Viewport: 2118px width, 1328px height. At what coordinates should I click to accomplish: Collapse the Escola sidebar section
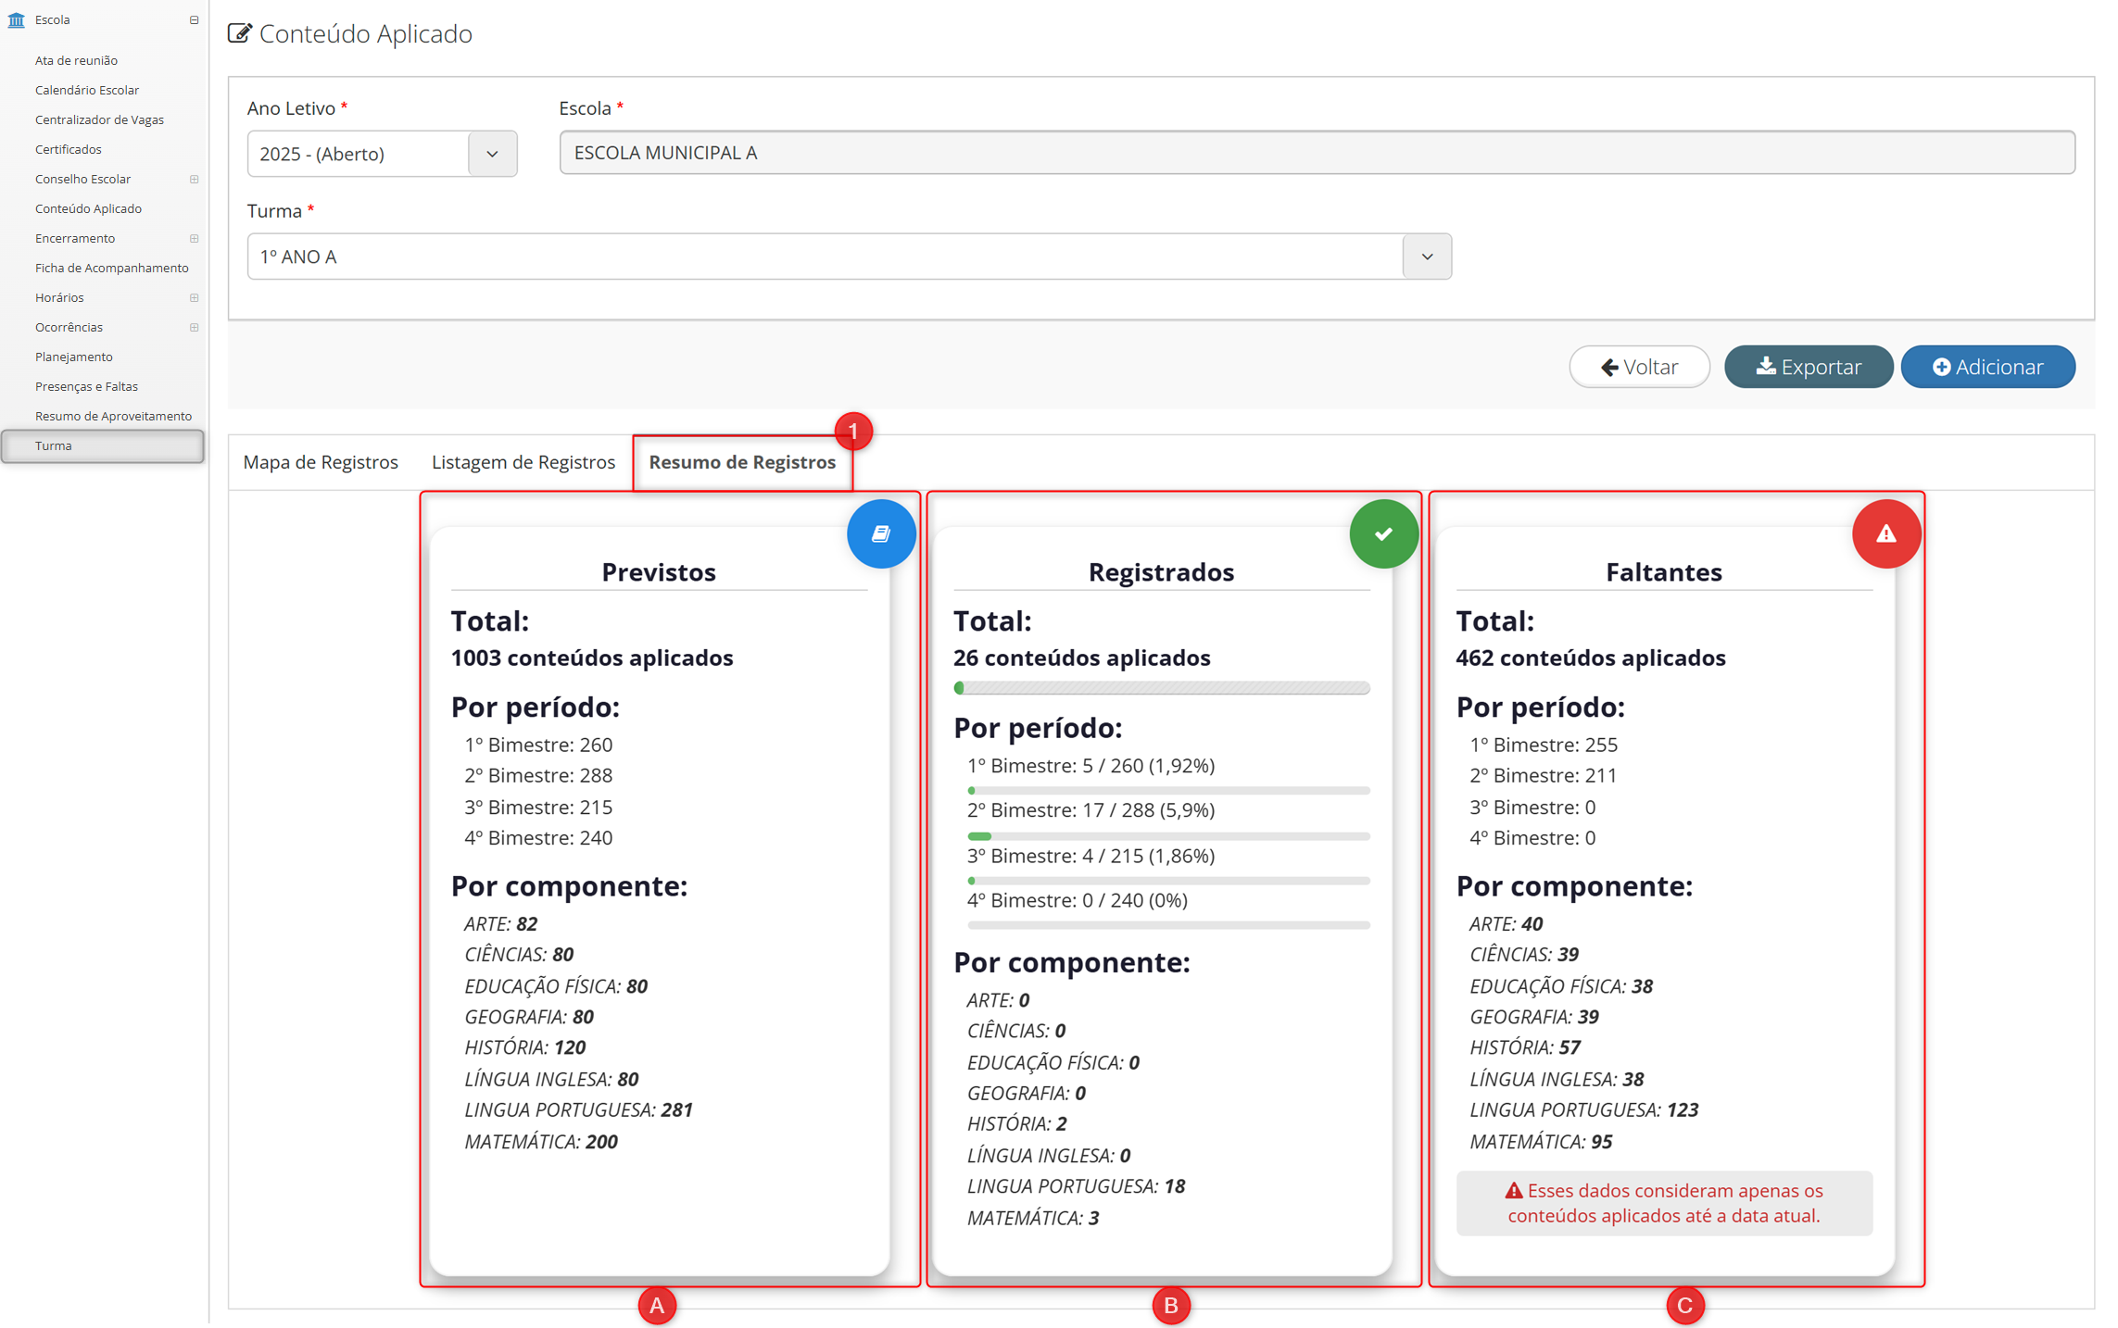(x=194, y=19)
